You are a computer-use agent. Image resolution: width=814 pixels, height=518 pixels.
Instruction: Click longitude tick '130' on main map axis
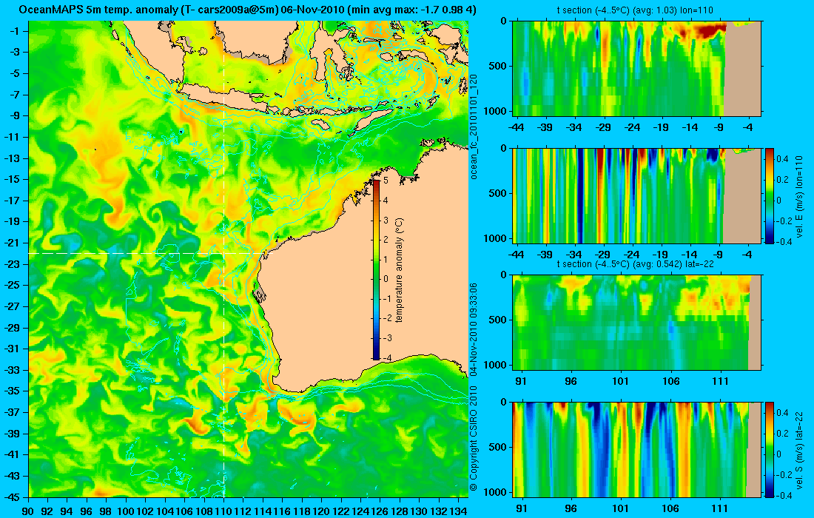coord(419,511)
